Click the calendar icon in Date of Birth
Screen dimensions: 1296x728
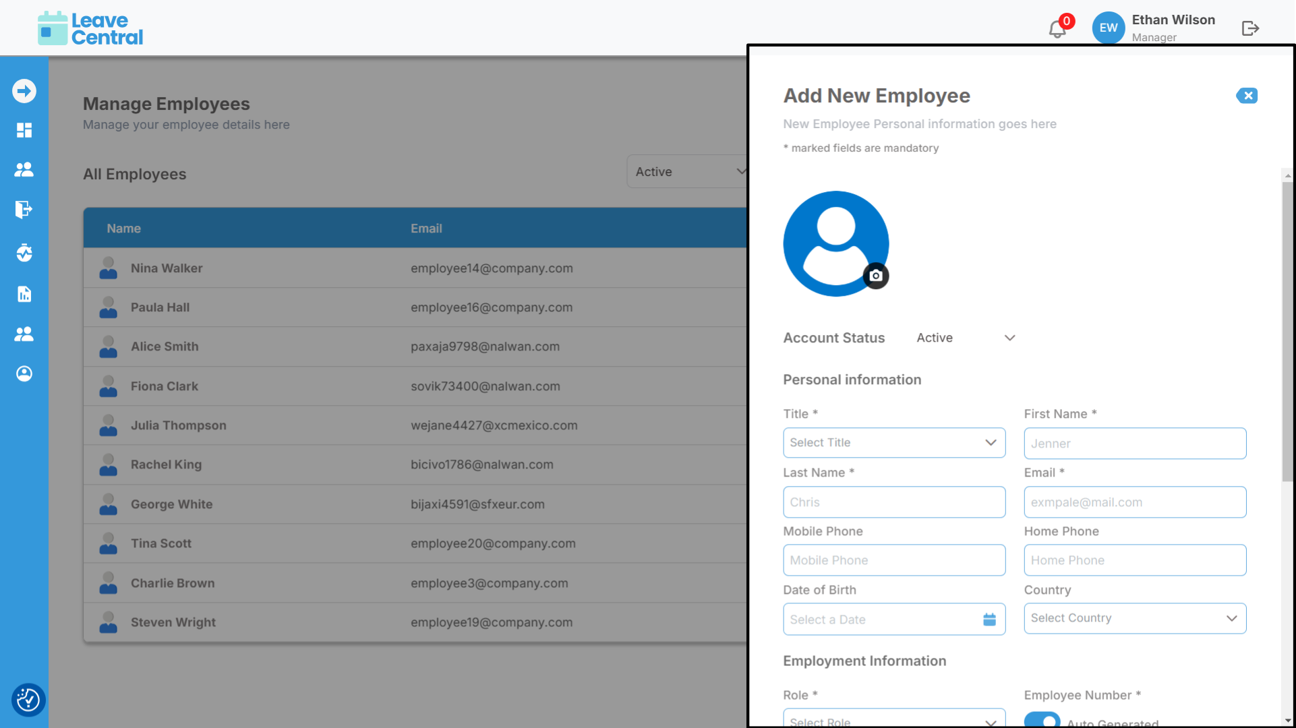click(x=989, y=619)
